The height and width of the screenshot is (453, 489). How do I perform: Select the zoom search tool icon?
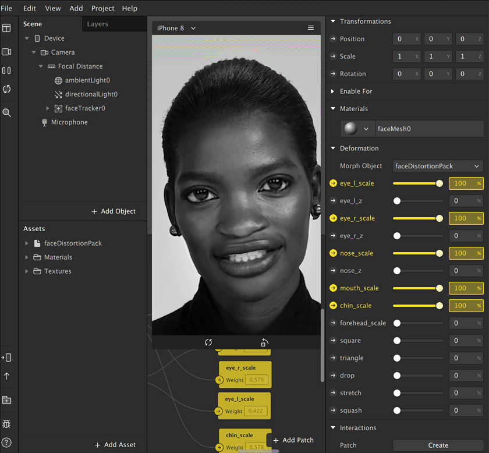8,112
